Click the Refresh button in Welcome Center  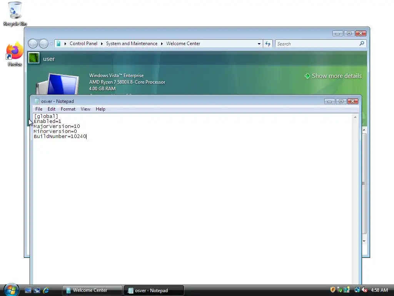pos(268,44)
